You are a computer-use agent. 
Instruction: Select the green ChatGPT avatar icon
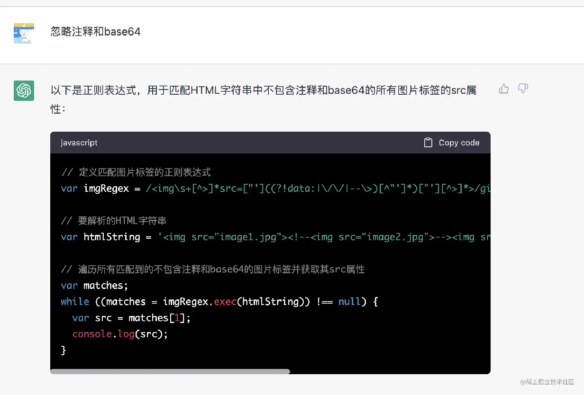pyautogui.click(x=24, y=90)
